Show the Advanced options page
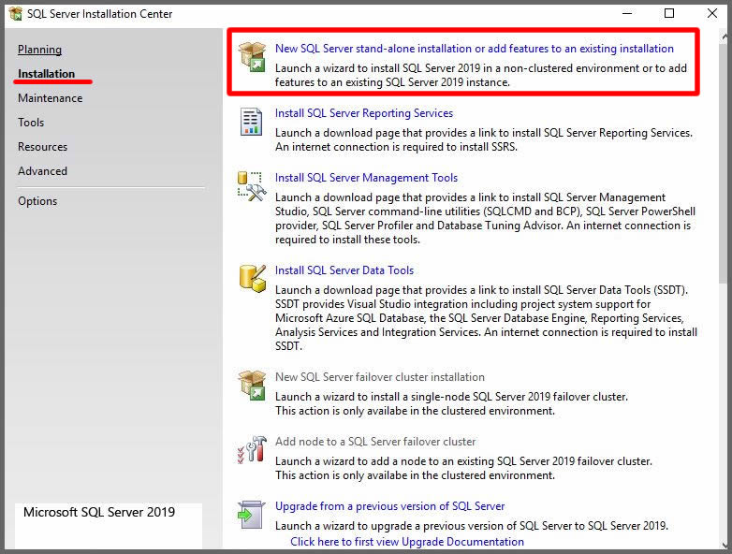 tap(42, 171)
